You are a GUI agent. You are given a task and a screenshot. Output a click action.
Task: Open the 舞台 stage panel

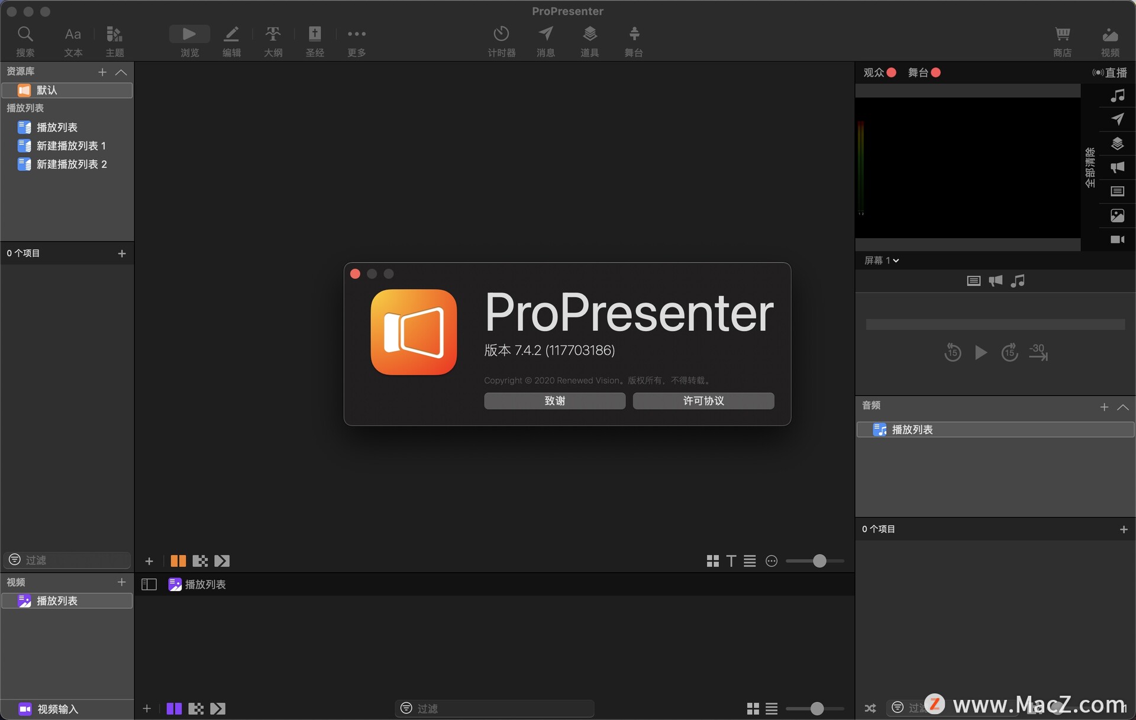(634, 41)
